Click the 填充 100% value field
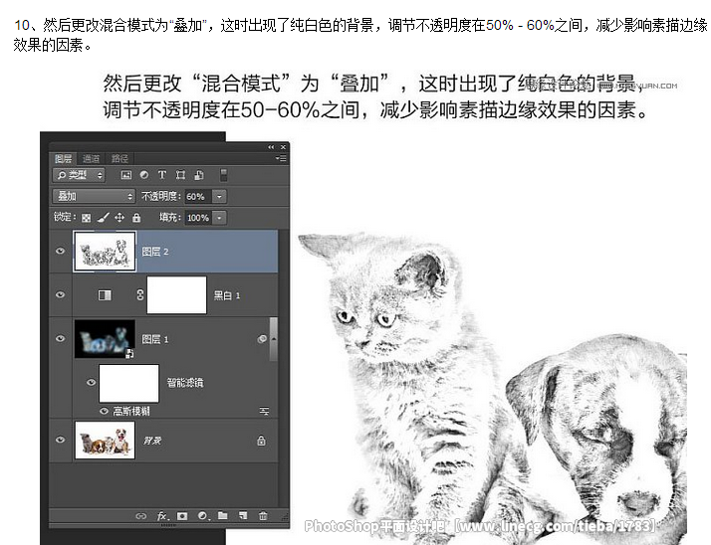711x545 pixels. tap(198, 218)
